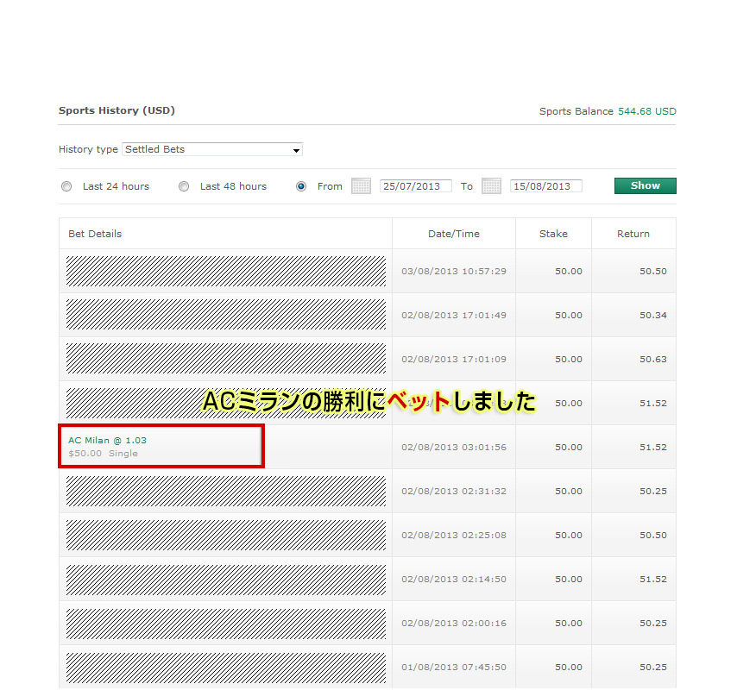Click the Date/Time column header
Viewport: 737px width, 690px height.
(x=454, y=234)
